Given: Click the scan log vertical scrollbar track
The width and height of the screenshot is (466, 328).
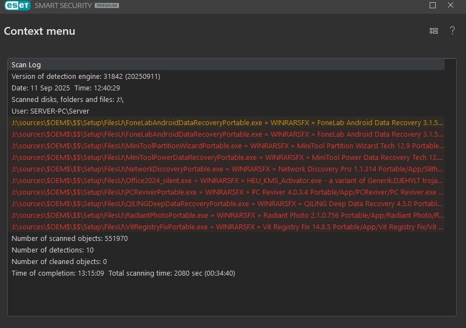Looking at the screenshot, I should 450,187.
